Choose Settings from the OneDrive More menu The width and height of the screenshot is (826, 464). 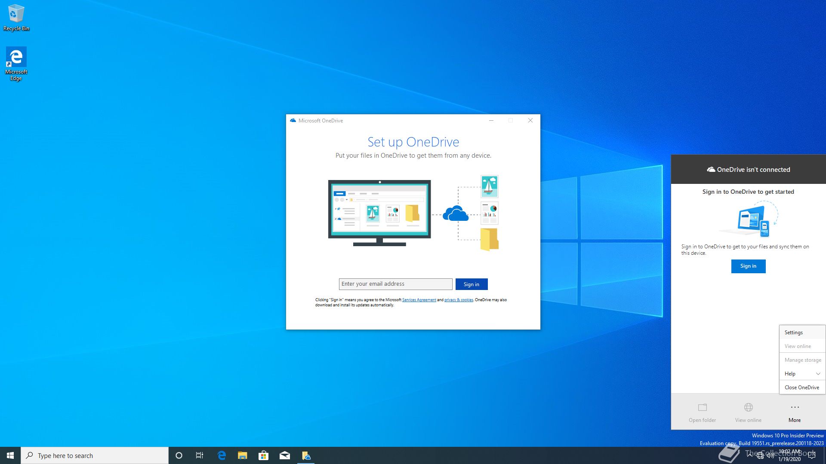click(802, 333)
